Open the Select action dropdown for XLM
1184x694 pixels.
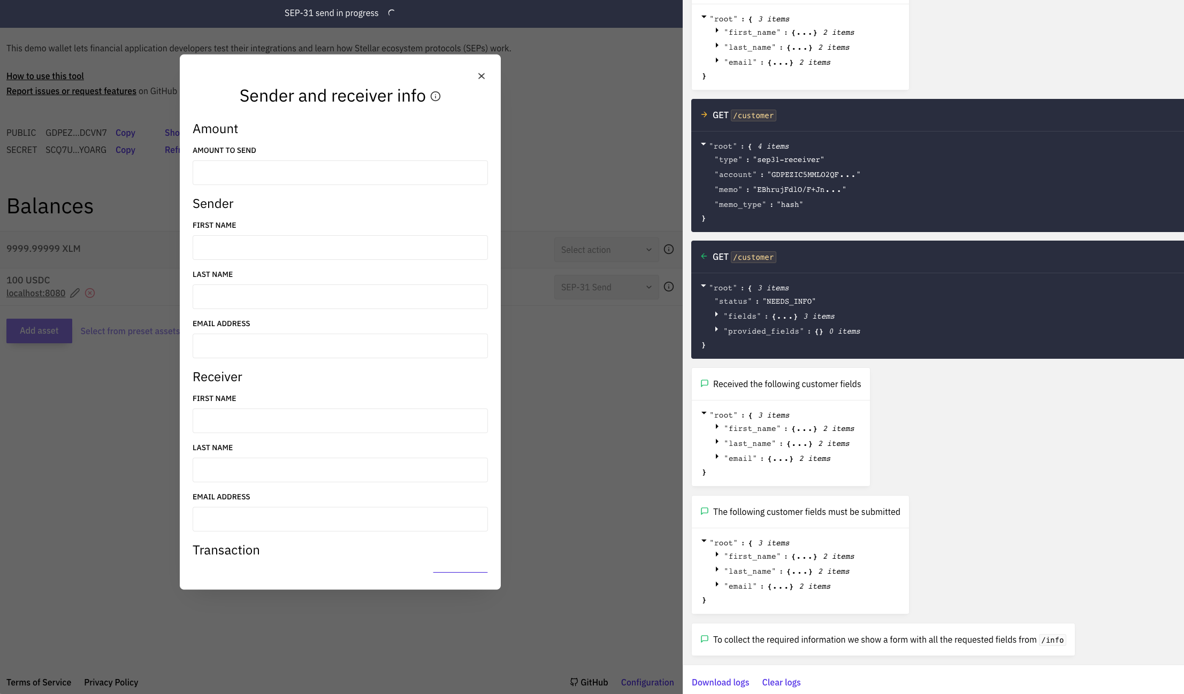click(x=606, y=249)
